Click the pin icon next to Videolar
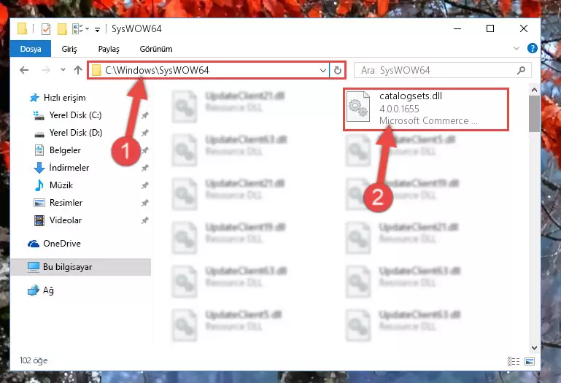The height and width of the screenshot is (383, 561). 145,220
